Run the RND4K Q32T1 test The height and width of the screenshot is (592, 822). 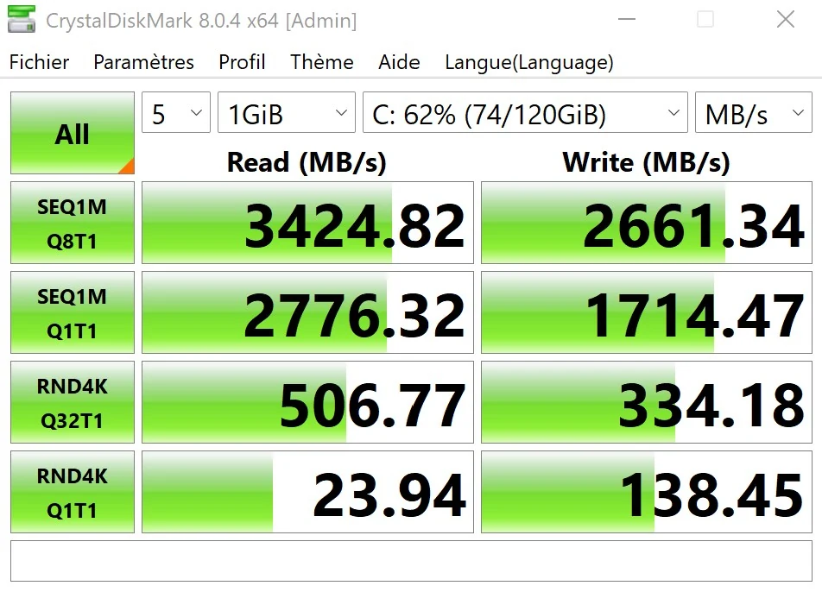click(73, 402)
